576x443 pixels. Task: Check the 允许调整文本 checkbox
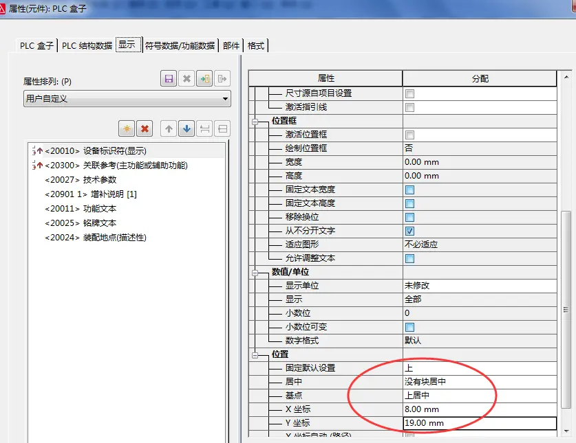pos(409,258)
